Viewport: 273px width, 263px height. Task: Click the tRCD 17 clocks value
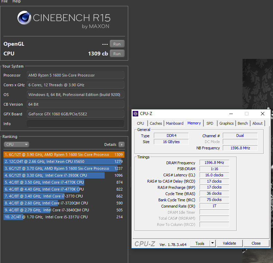click(214, 181)
